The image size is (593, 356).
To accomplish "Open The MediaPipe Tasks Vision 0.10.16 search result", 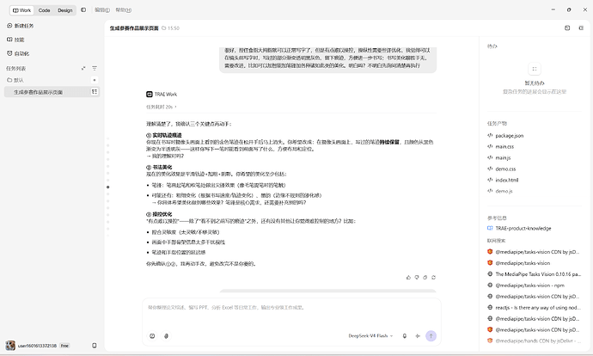I will 538,274.
